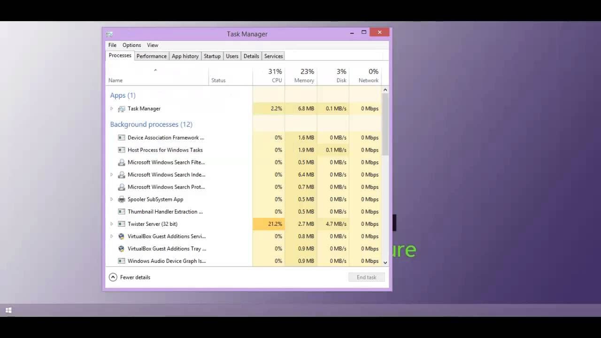Select Device Association Framework process name
The height and width of the screenshot is (338, 601).
point(166,138)
